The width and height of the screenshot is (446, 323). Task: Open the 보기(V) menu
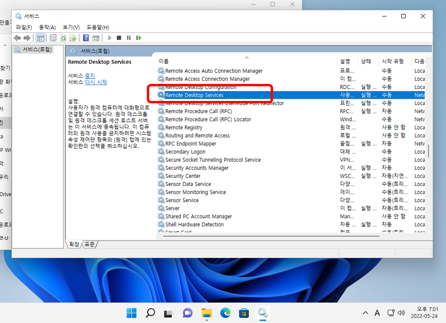point(71,27)
